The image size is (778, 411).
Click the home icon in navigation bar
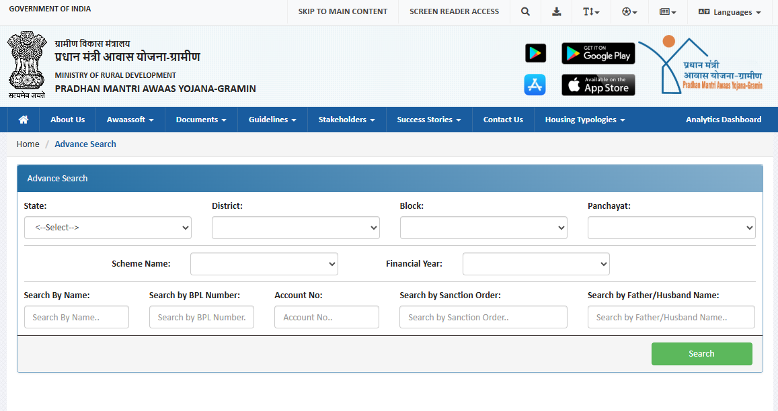tap(24, 120)
